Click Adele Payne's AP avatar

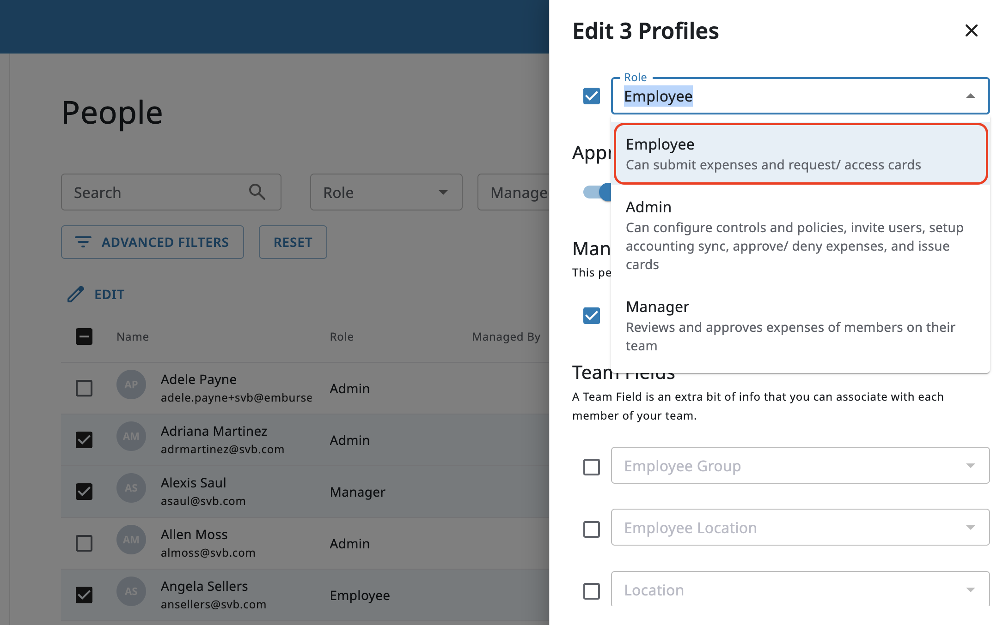[x=131, y=385]
